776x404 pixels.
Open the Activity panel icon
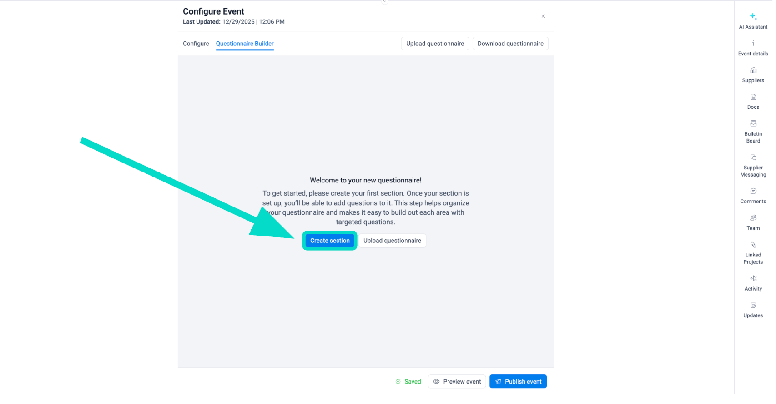point(753,278)
